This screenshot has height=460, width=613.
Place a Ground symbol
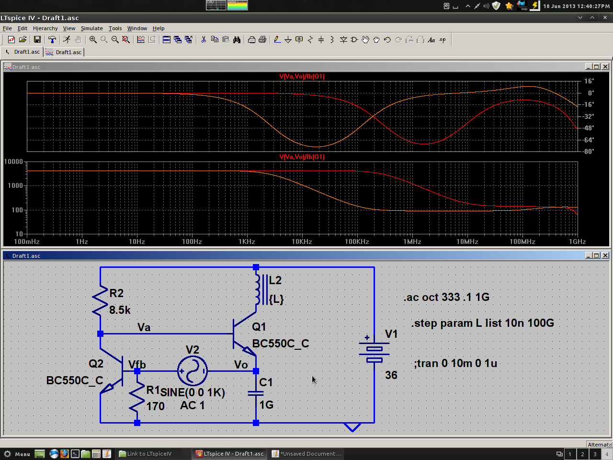tap(288, 40)
